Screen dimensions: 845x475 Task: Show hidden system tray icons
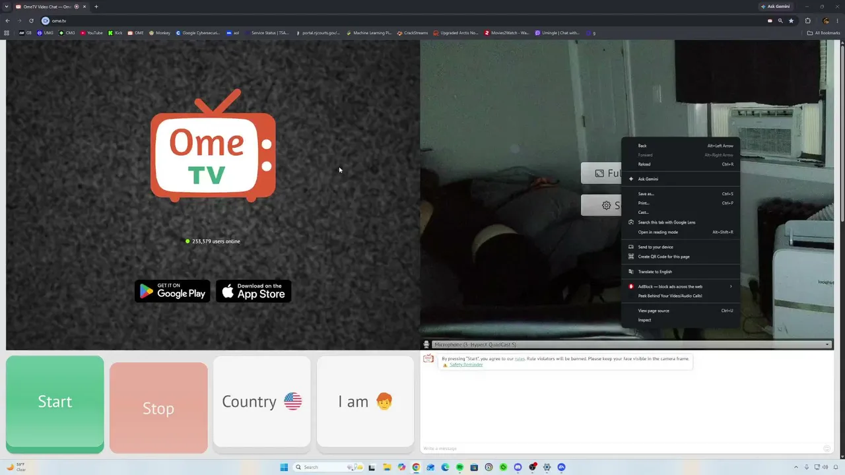tap(796, 467)
